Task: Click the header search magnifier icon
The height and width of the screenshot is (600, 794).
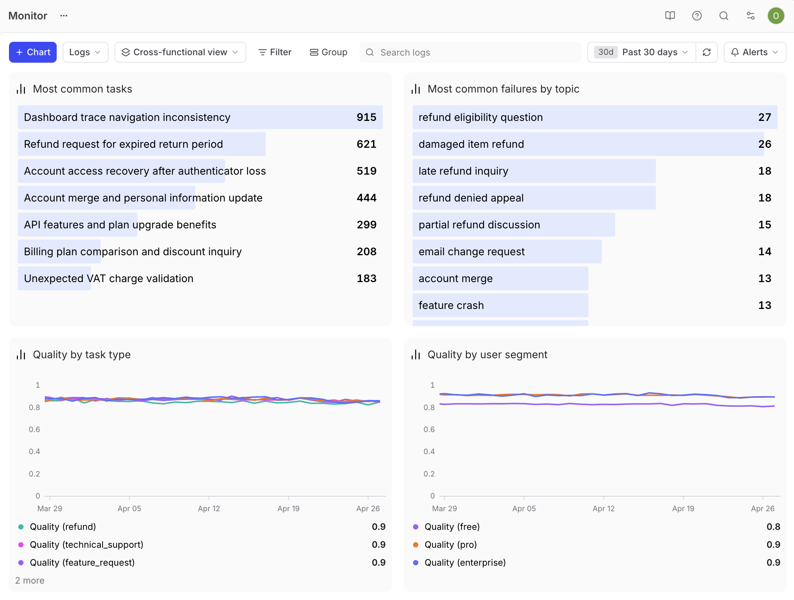Action: pyautogui.click(x=723, y=16)
